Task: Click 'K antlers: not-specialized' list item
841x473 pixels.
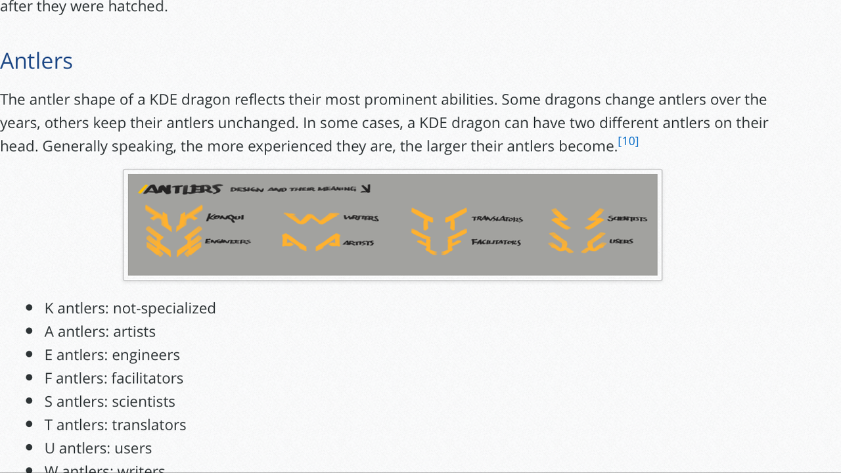Action: pos(130,308)
